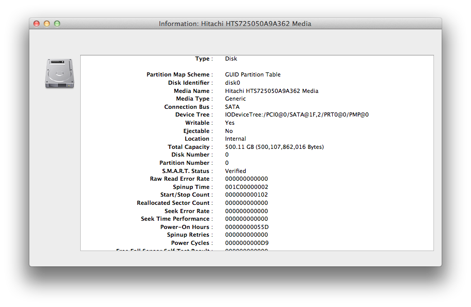Select the Spinup Retries value
Image resolution: width=471 pixels, height=307 pixels.
[x=246, y=235]
